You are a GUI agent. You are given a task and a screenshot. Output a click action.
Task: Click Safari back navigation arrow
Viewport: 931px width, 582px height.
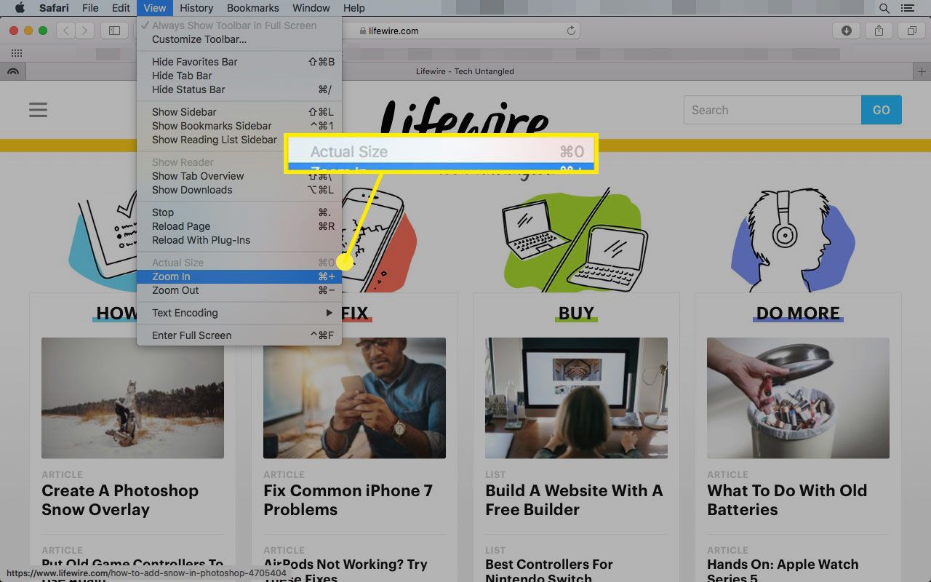[65, 31]
